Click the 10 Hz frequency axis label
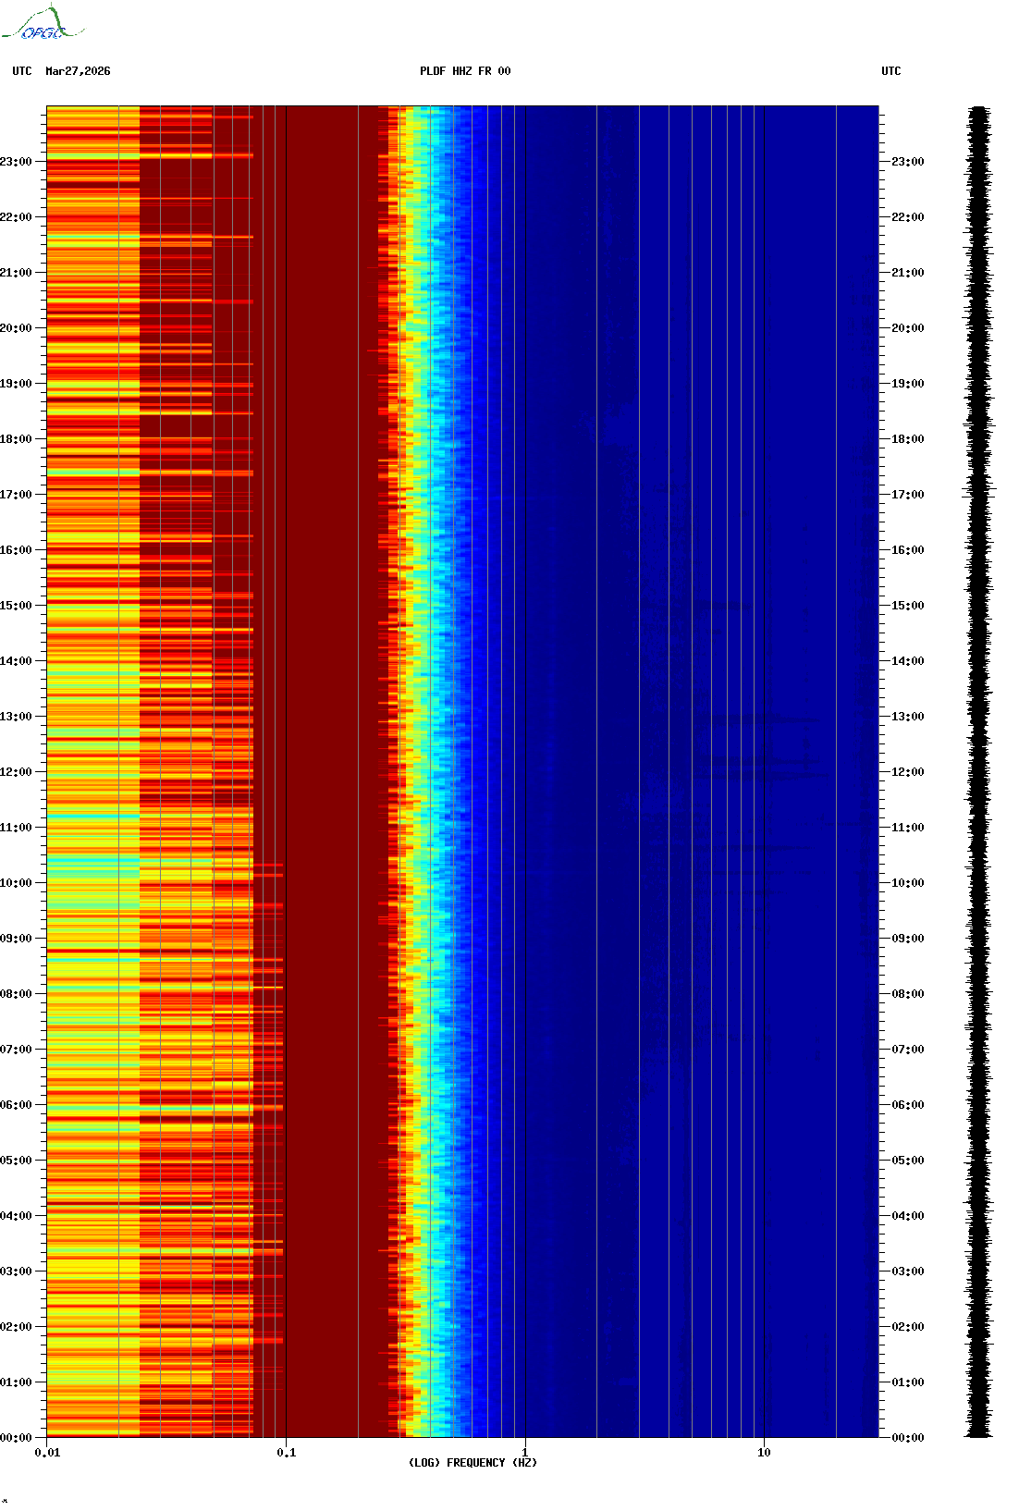This screenshot has height=1511, width=1019. click(x=764, y=1453)
